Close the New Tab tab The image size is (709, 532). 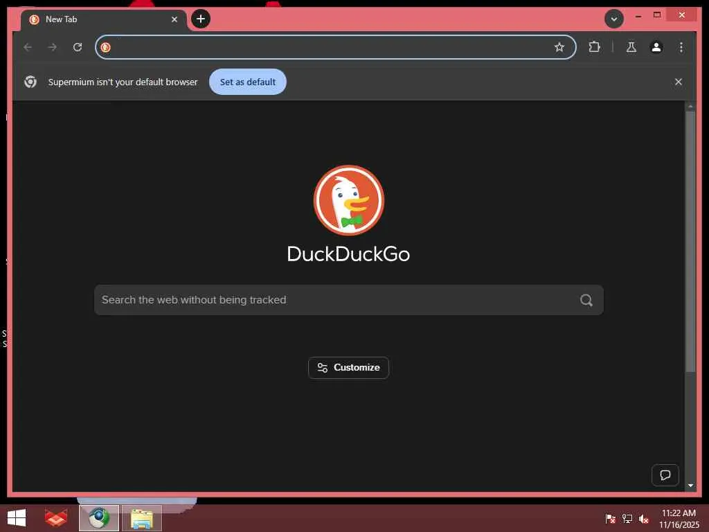(174, 19)
